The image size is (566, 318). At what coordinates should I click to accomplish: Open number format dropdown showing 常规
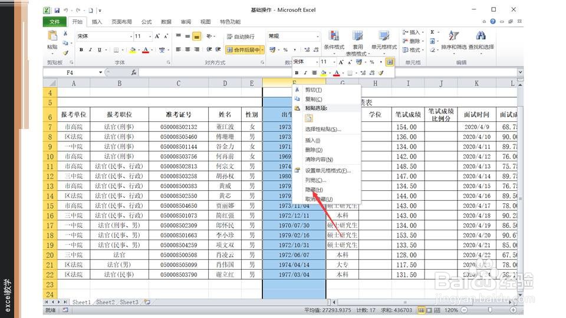(318, 37)
